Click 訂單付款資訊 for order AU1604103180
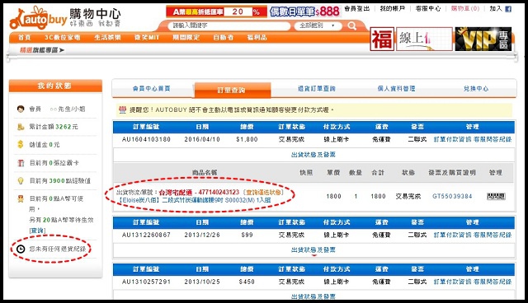 pos(452,139)
